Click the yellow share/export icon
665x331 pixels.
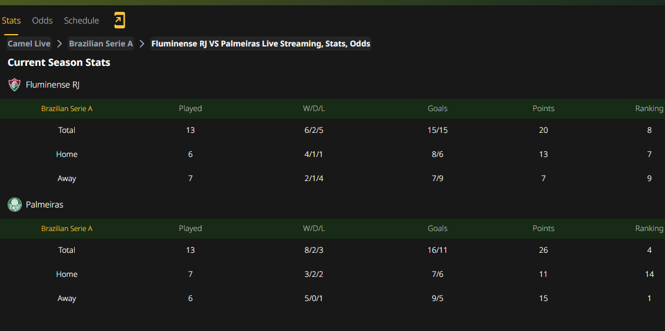tap(119, 21)
